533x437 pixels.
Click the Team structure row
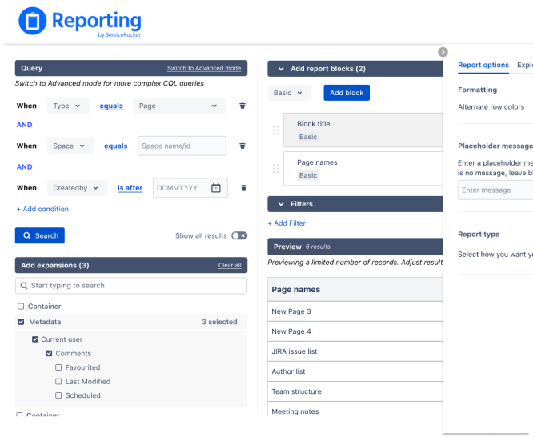tap(355, 391)
